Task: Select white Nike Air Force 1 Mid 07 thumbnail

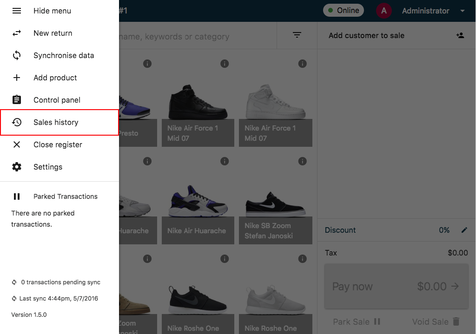Action: click(x=275, y=102)
